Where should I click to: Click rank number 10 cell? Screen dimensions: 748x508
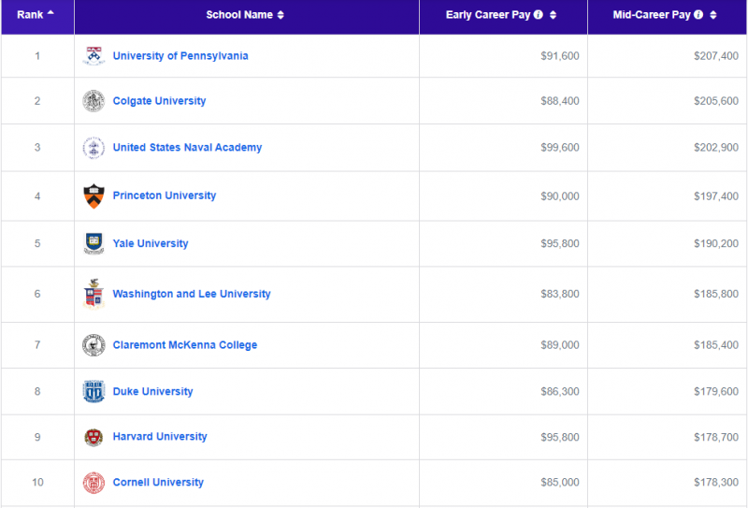click(x=37, y=483)
